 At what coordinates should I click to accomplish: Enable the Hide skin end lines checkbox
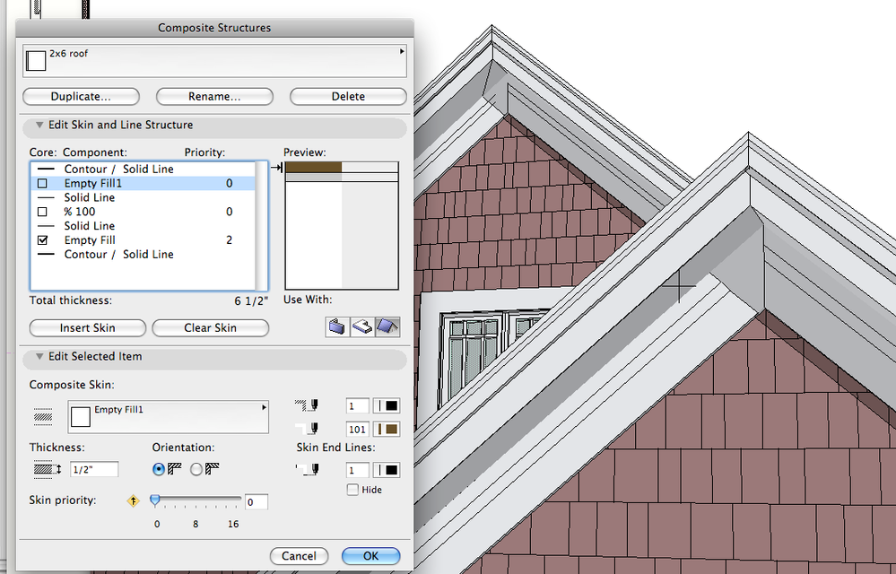point(352,490)
